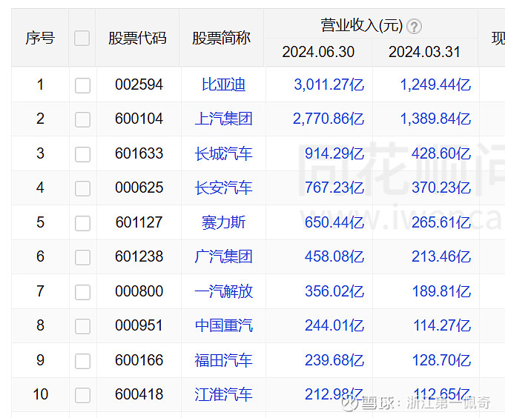Click the 1,249.44亿 revenue value
The image size is (505, 418).
pyautogui.click(x=435, y=85)
